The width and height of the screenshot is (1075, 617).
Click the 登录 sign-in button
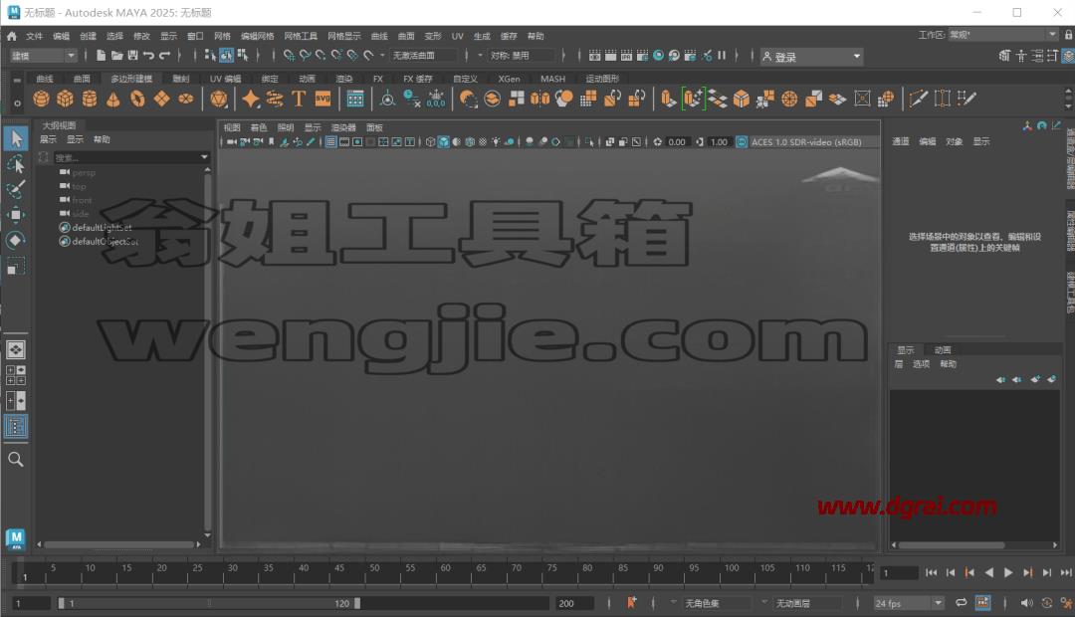tap(811, 56)
